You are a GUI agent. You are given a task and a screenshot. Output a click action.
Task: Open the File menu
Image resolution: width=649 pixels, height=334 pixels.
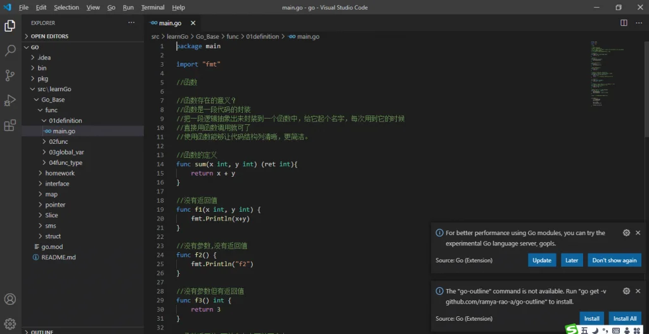click(23, 8)
